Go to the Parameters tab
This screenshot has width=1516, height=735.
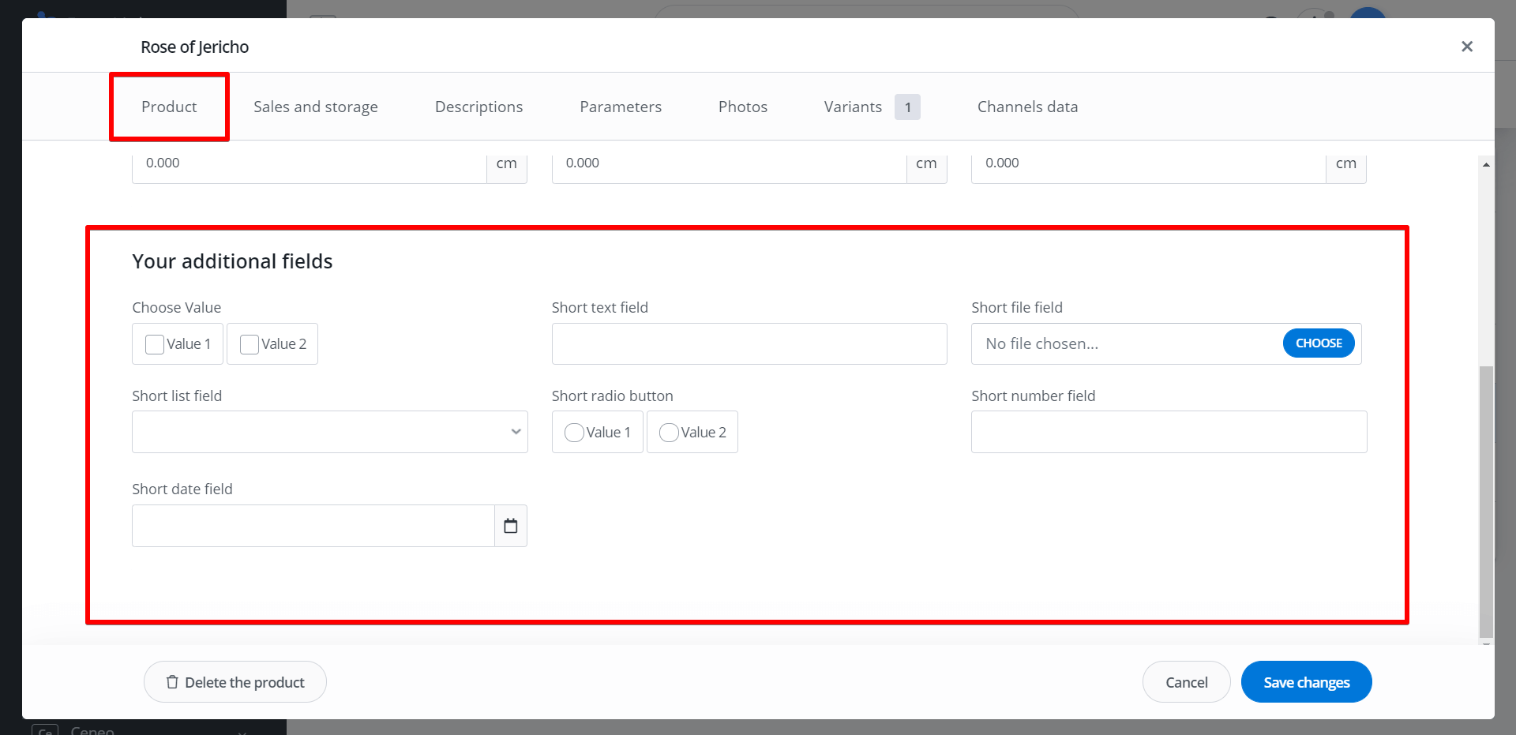(x=621, y=107)
